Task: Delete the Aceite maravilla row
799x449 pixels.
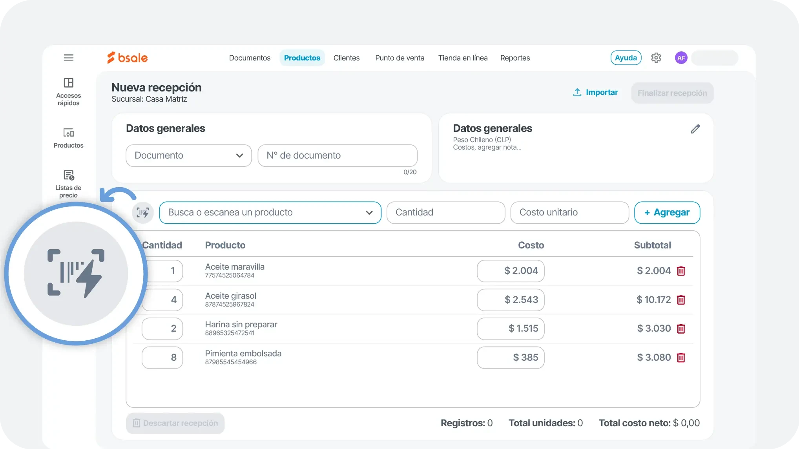Action: (x=681, y=271)
